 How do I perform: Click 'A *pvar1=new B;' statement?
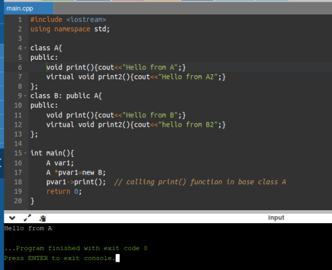(x=76, y=172)
